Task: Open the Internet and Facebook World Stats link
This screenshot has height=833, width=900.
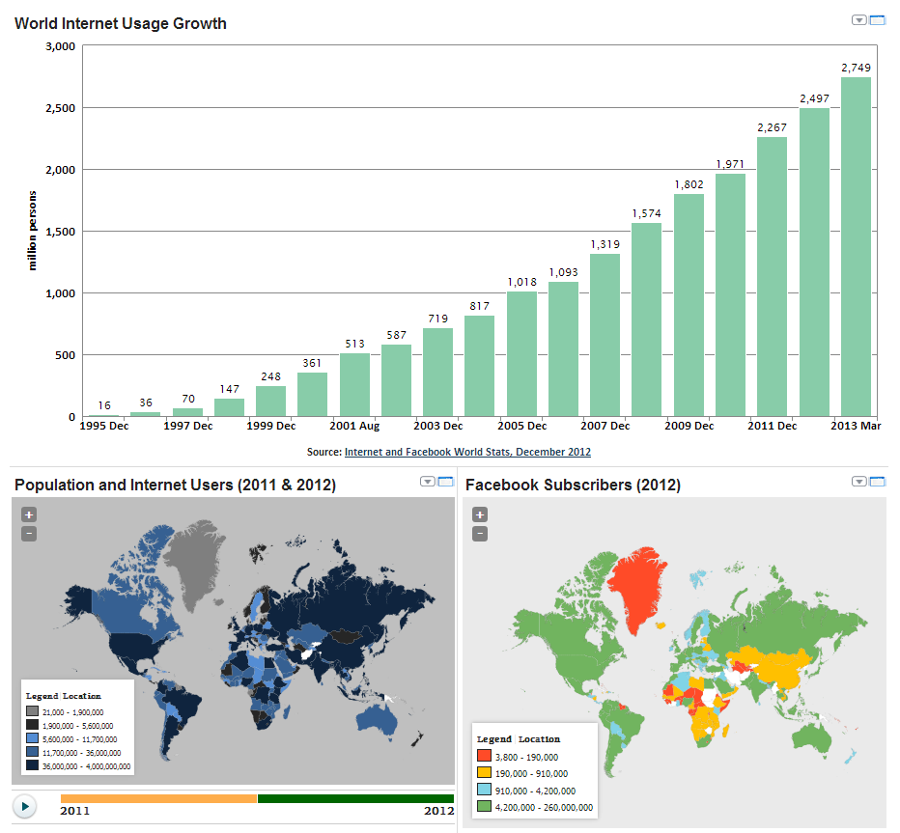Action: pos(467,452)
